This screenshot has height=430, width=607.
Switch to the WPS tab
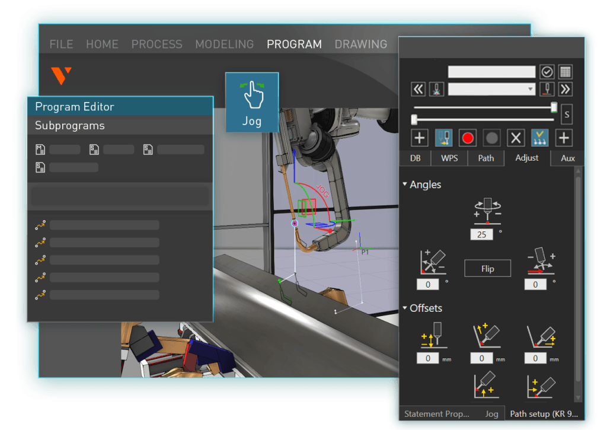(450, 158)
